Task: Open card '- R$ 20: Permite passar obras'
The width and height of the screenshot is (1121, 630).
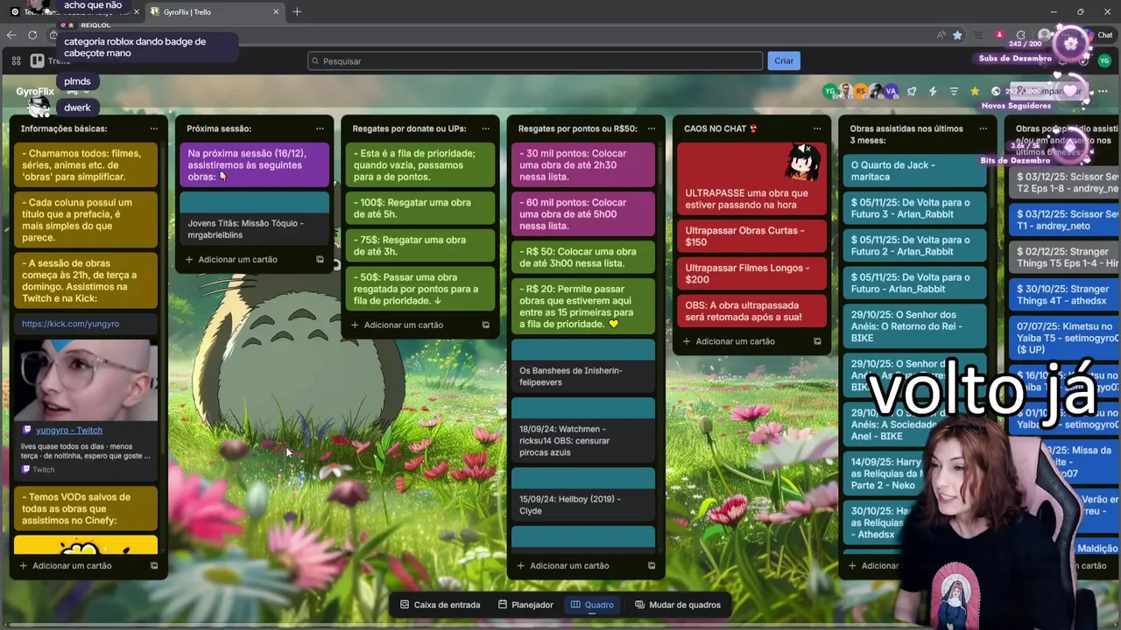Action: tap(583, 306)
